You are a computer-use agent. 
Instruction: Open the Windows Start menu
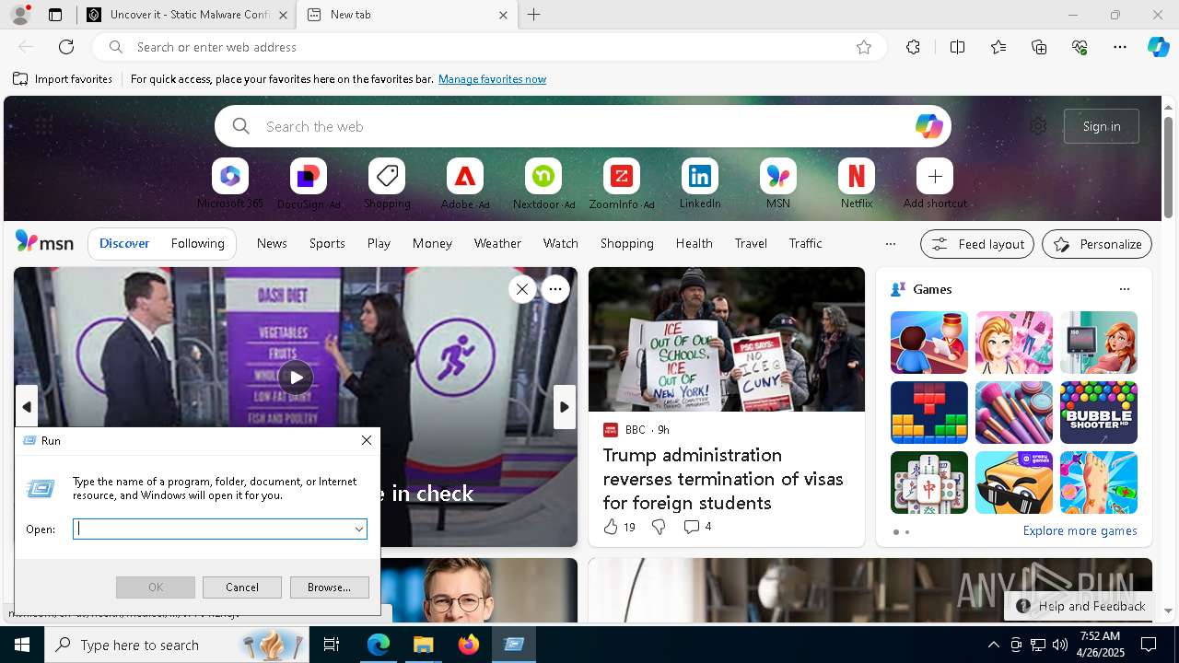[x=22, y=645]
